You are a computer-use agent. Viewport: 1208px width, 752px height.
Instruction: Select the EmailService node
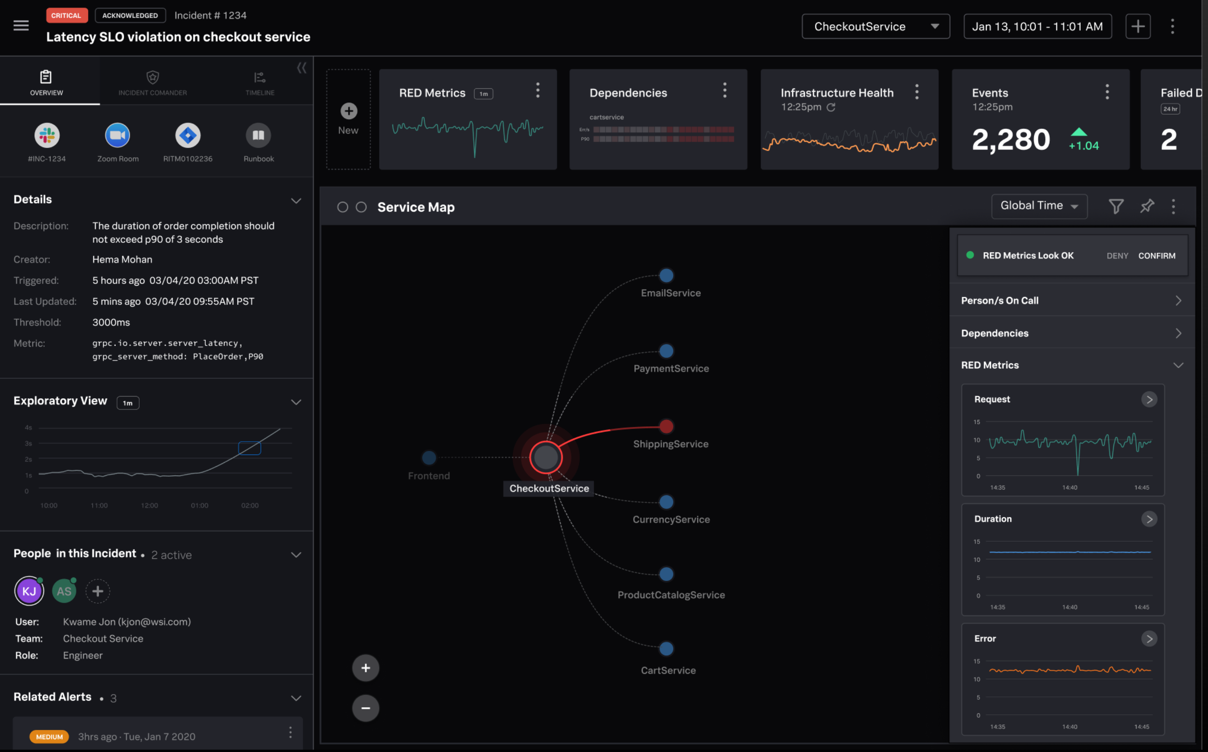pyautogui.click(x=666, y=275)
